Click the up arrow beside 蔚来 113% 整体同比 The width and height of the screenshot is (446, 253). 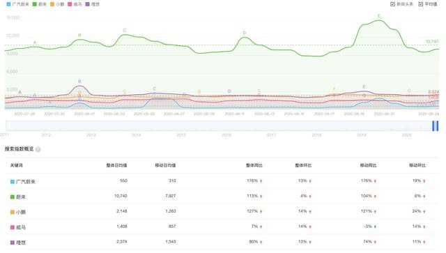pos(261,197)
